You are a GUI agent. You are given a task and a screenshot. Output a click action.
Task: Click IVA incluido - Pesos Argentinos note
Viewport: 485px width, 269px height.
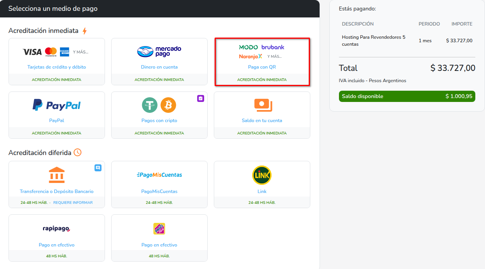(x=372, y=81)
